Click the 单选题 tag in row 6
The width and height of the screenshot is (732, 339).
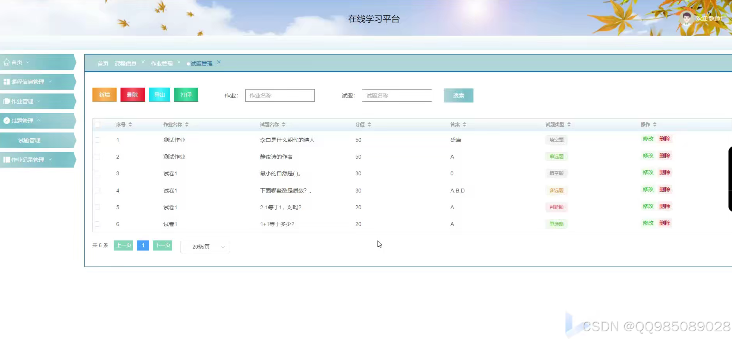pyautogui.click(x=557, y=224)
